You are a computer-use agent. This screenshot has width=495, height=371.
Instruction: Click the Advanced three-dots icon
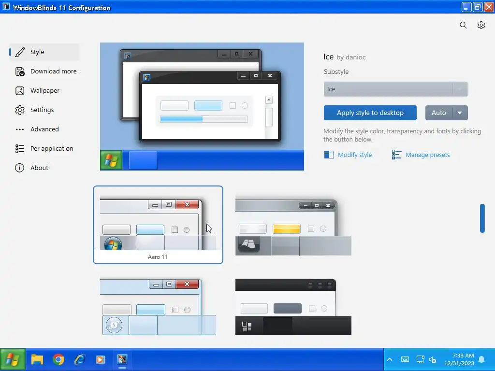tap(19, 129)
